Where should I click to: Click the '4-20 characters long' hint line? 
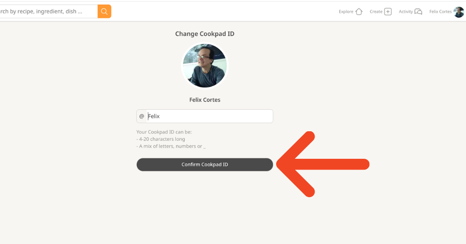point(161,139)
